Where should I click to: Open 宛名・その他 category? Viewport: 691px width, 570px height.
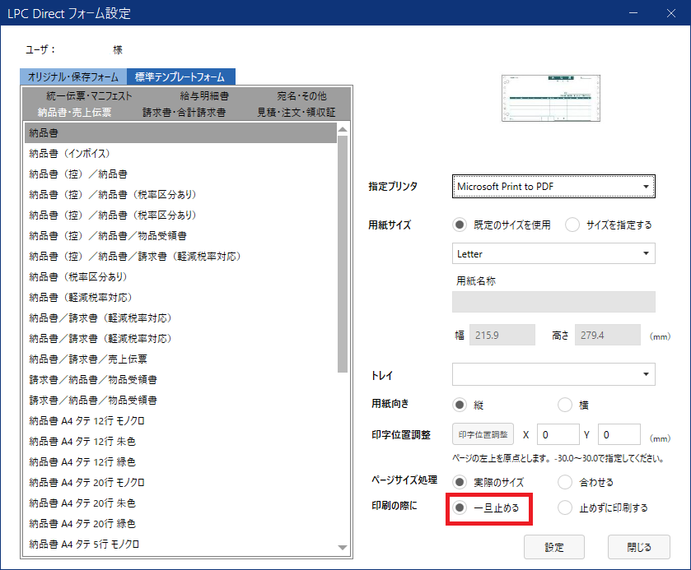(x=302, y=96)
